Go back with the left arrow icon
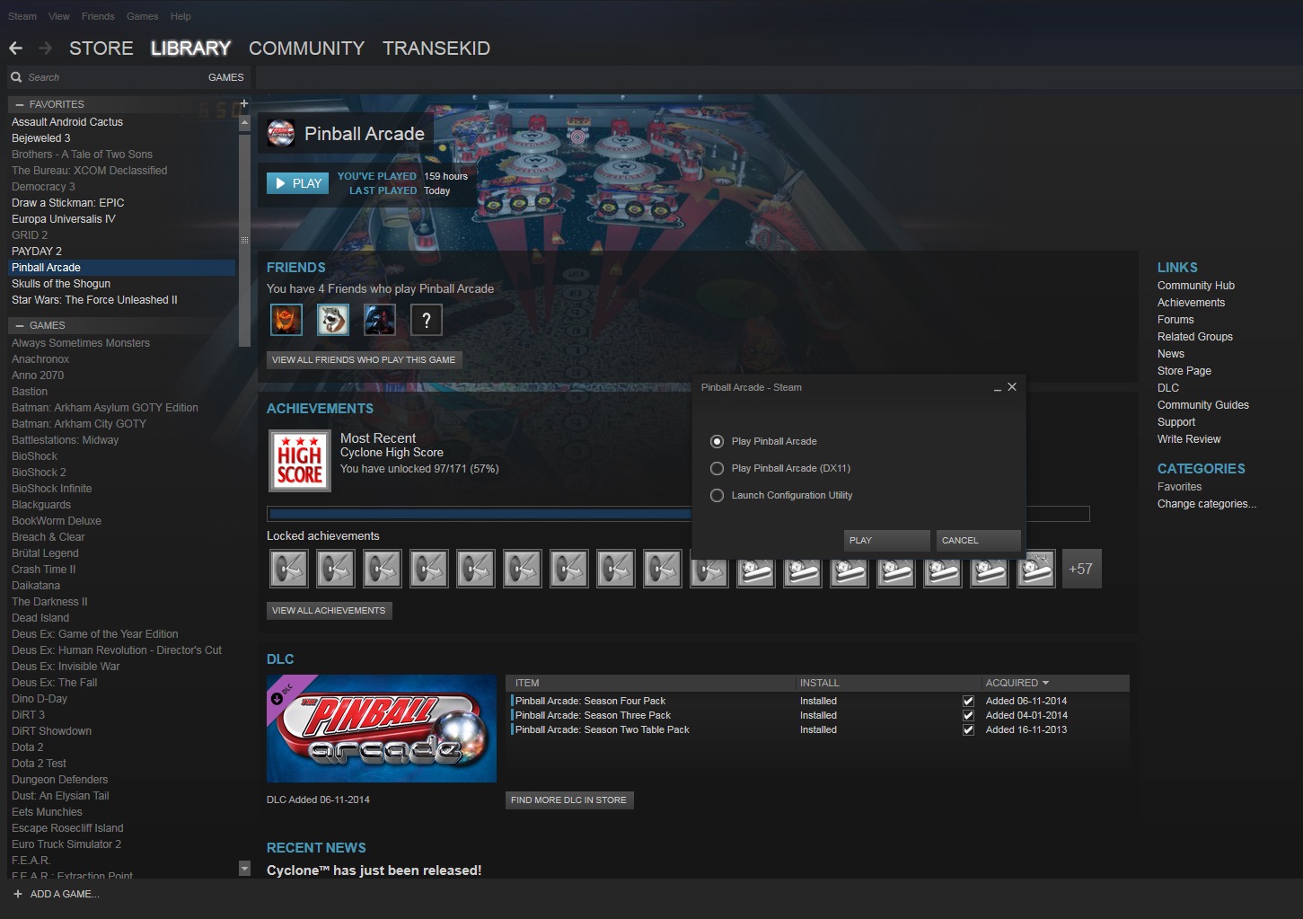 point(15,49)
